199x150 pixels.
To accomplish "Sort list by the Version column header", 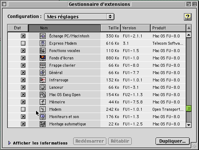I will (x=135, y=28).
